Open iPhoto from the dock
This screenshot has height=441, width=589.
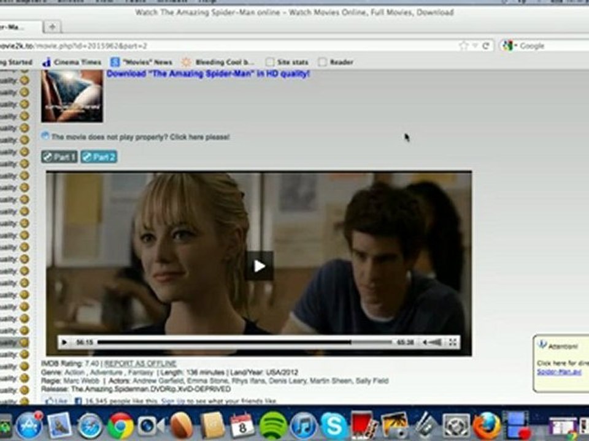[x=395, y=426]
